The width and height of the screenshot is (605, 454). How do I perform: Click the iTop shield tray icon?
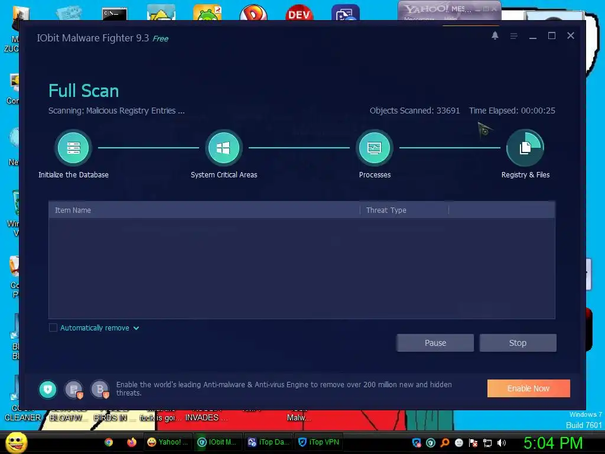point(417,443)
